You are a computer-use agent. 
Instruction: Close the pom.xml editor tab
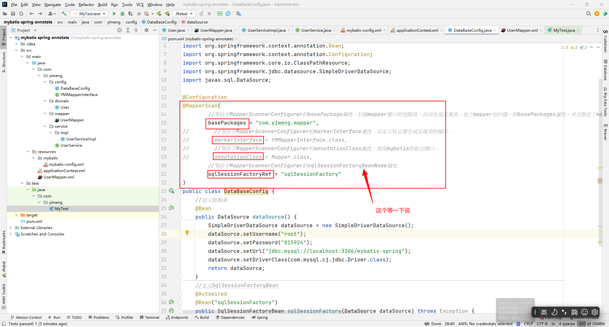tap(237, 39)
